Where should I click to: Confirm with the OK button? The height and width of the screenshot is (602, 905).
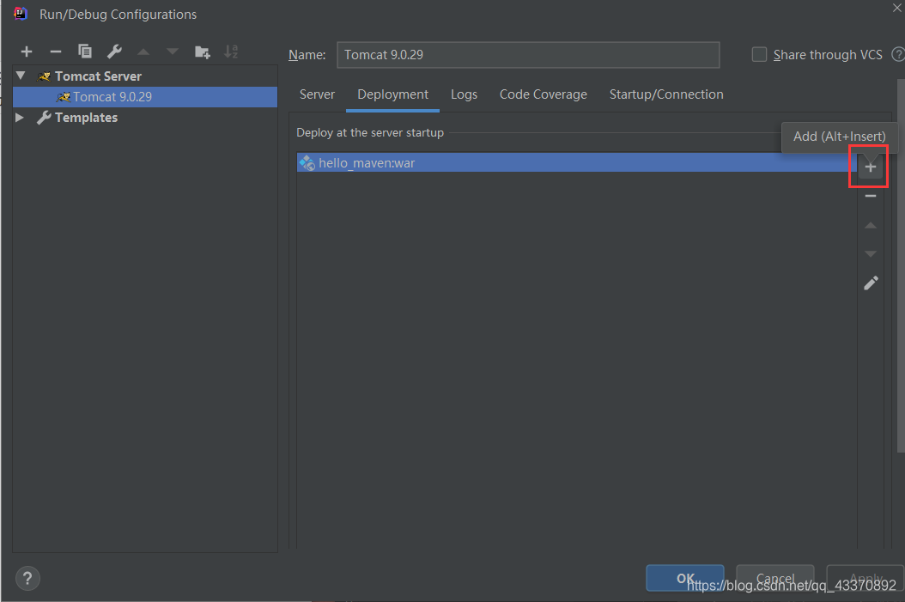[x=685, y=578]
